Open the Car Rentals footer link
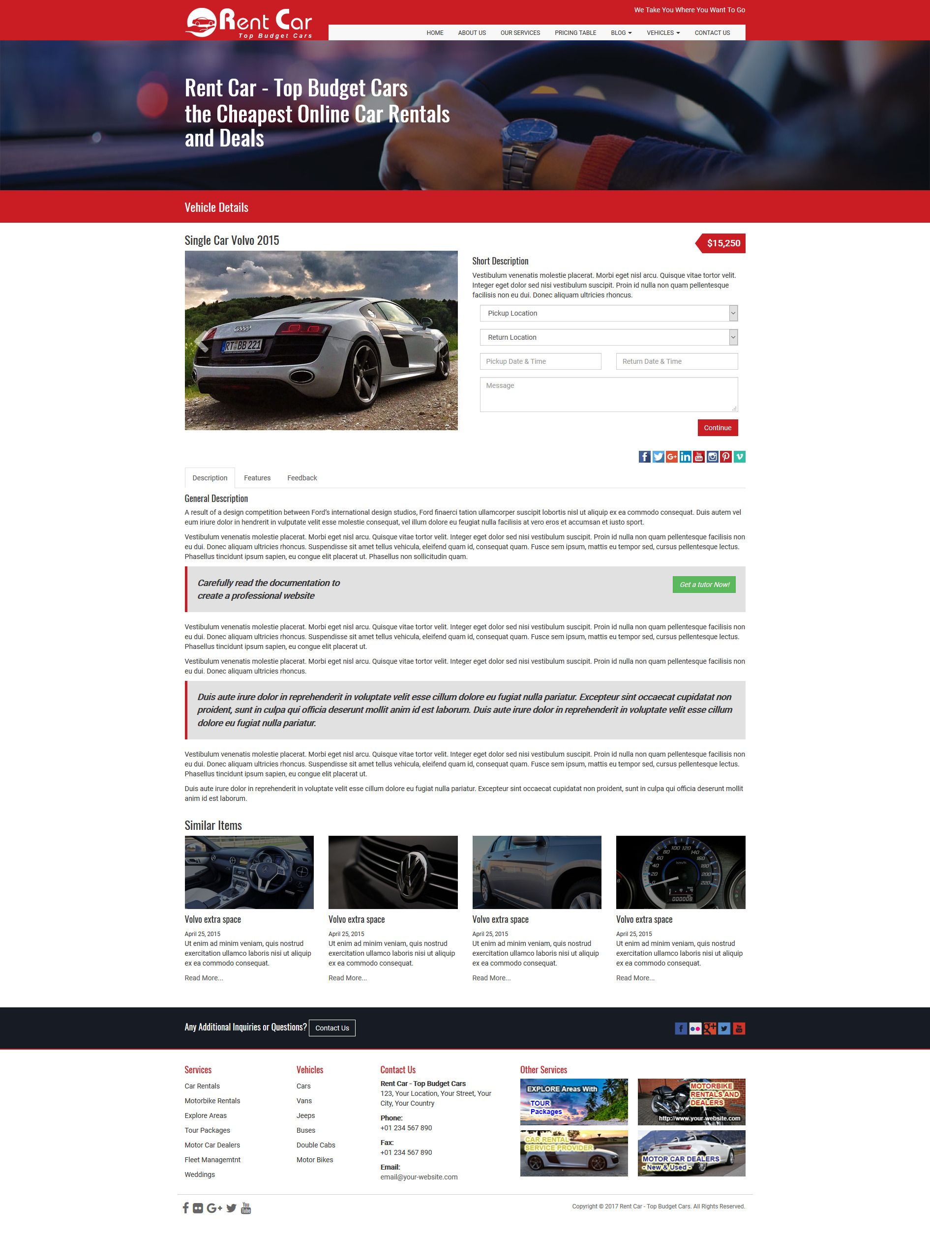Screen dimensions: 930x1234 point(202,1086)
